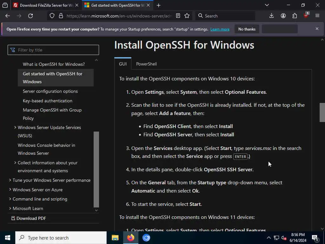Open Firefox View tab list icon

(x=5, y=5)
